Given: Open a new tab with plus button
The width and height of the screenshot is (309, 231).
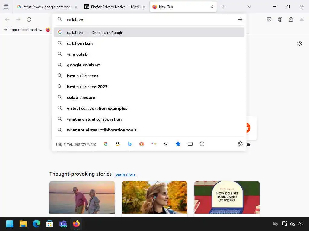Looking at the screenshot, I should coord(223,7).
